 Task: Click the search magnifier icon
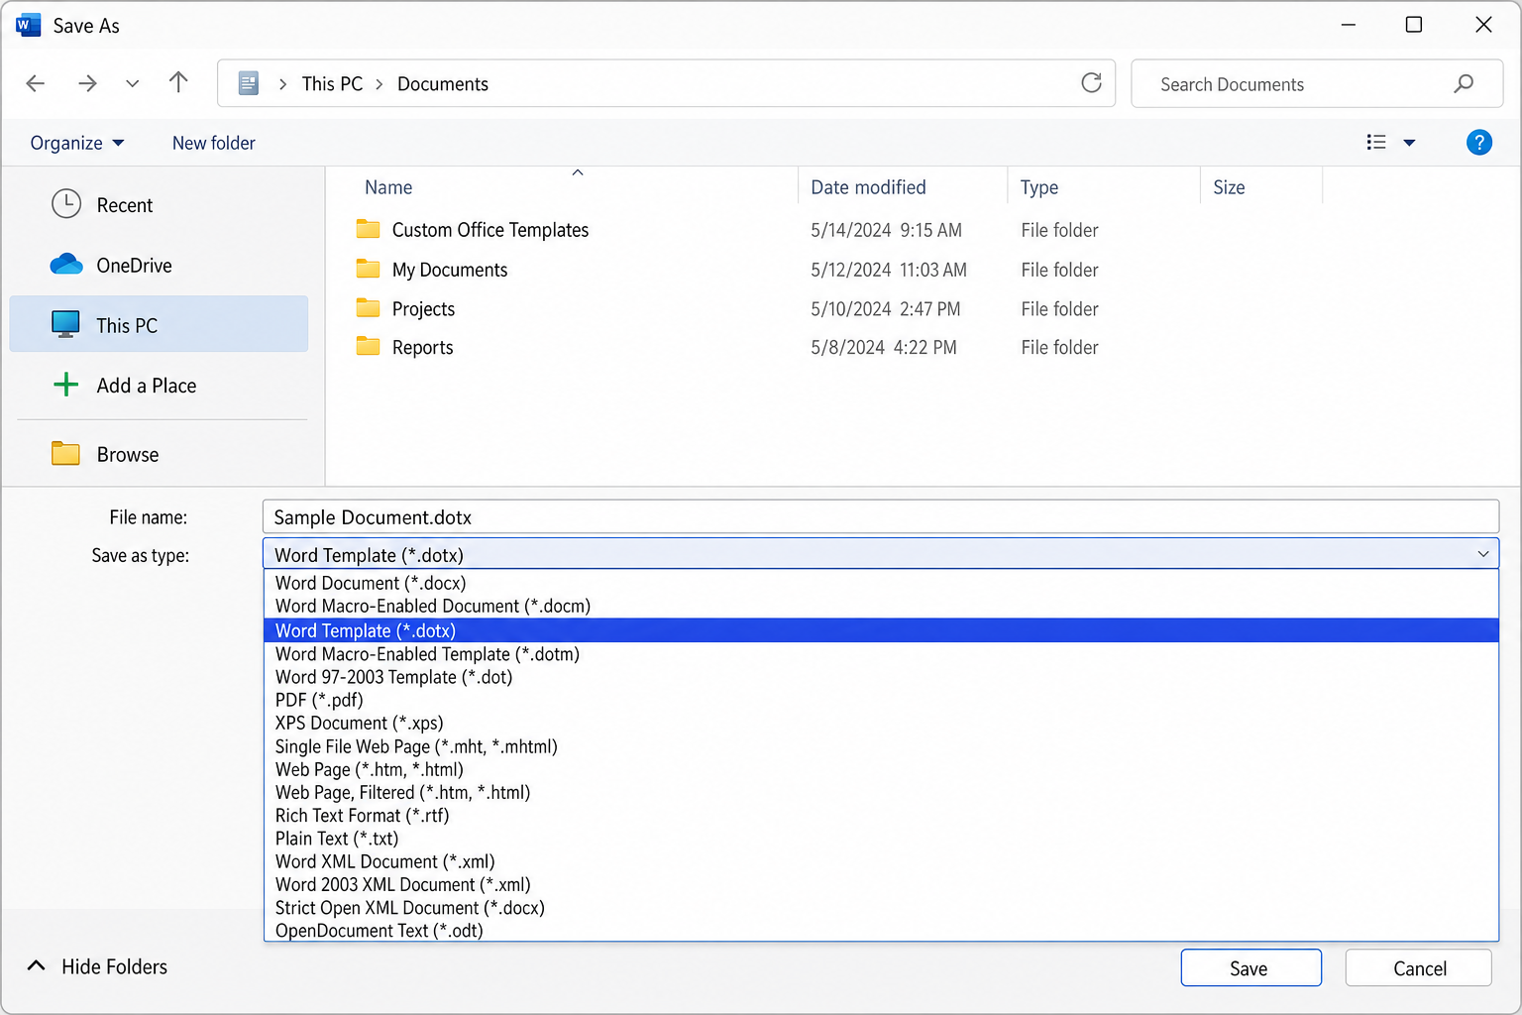(1464, 84)
